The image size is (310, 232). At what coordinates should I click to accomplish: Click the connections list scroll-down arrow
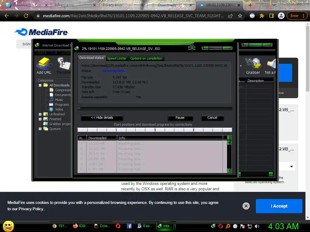pos(229,170)
